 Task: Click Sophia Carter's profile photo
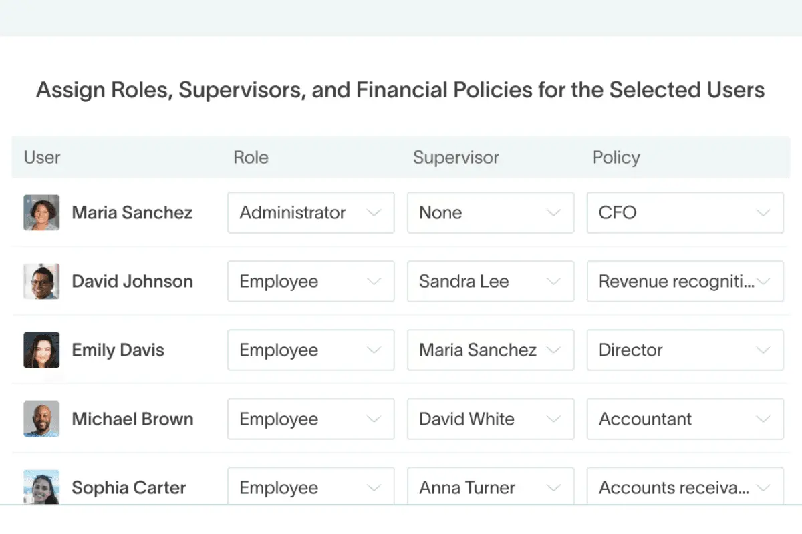point(41,487)
